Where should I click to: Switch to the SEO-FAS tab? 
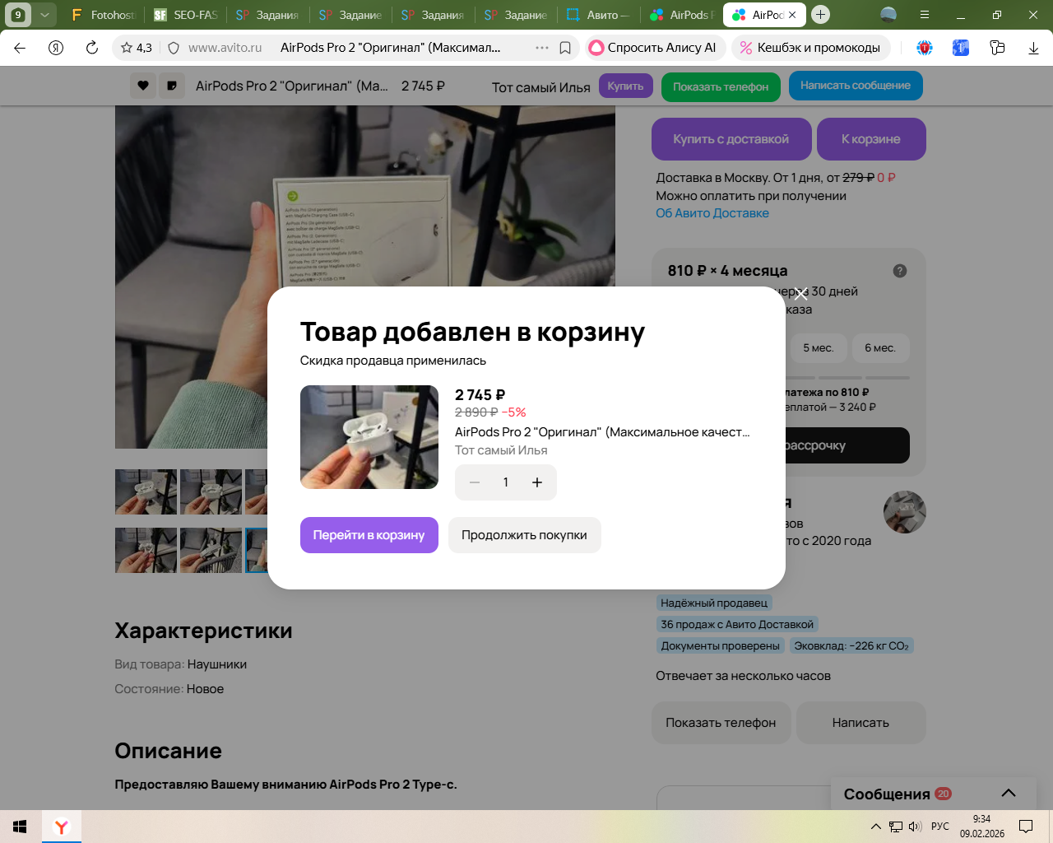click(186, 15)
